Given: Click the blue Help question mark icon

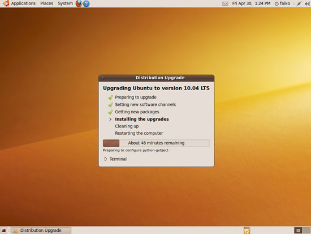Looking at the screenshot, I should click(x=86, y=3).
